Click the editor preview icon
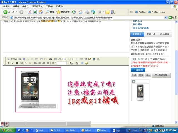This screenshot has height=133, width=178. pos(20,59)
